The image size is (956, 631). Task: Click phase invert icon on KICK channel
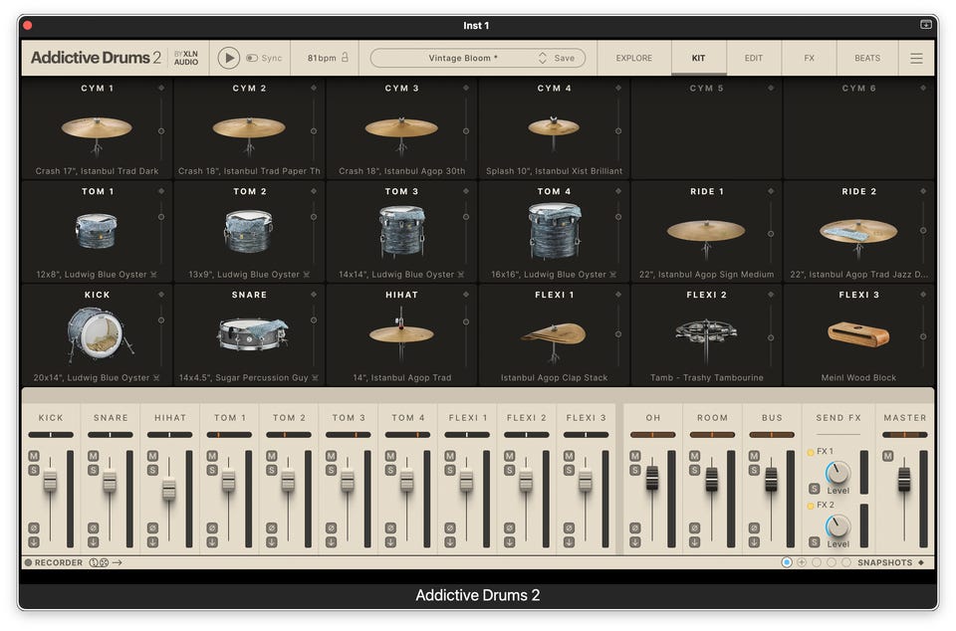34,527
